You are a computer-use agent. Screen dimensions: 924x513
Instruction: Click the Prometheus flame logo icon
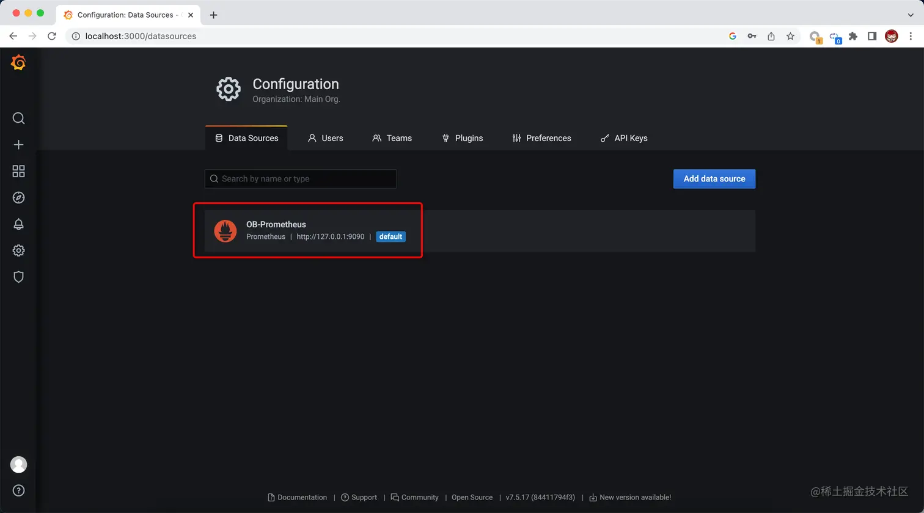(226, 231)
